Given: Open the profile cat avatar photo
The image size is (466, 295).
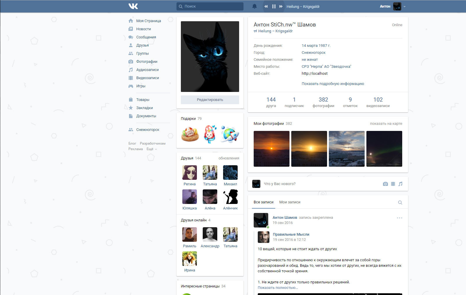Looking at the screenshot, I should (210, 56).
